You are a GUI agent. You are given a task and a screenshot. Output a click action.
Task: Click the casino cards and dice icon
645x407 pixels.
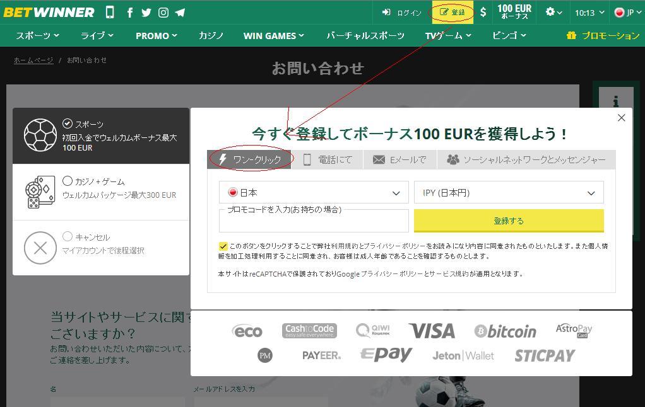coord(40,192)
